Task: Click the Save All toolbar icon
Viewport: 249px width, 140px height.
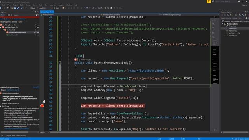Action: click(18, 8)
